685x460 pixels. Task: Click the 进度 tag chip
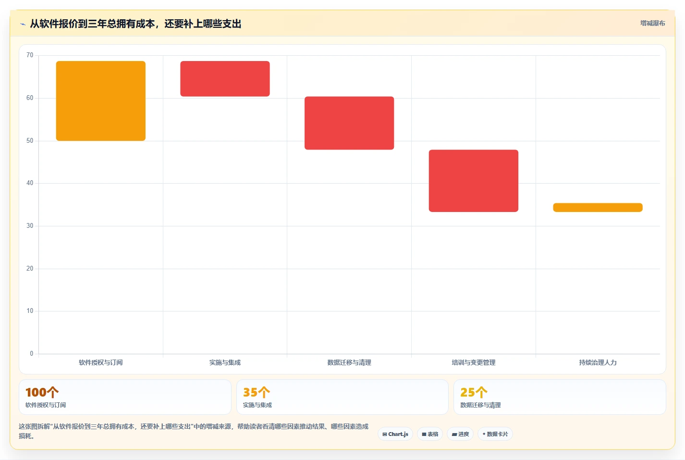point(460,434)
